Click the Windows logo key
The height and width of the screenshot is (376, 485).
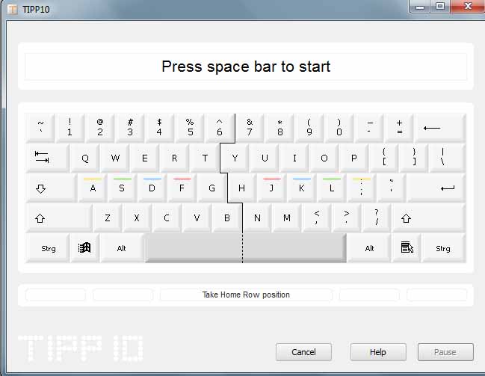click(x=84, y=248)
